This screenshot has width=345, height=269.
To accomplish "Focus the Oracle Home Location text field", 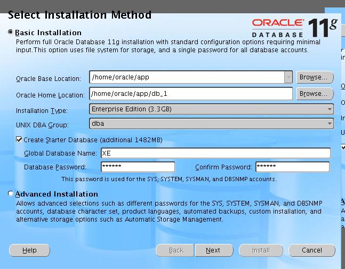I will (191, 94).
